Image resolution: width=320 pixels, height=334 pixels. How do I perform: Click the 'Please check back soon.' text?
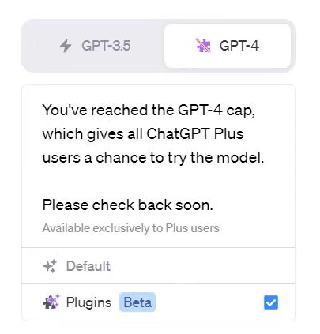click(128, 205)
